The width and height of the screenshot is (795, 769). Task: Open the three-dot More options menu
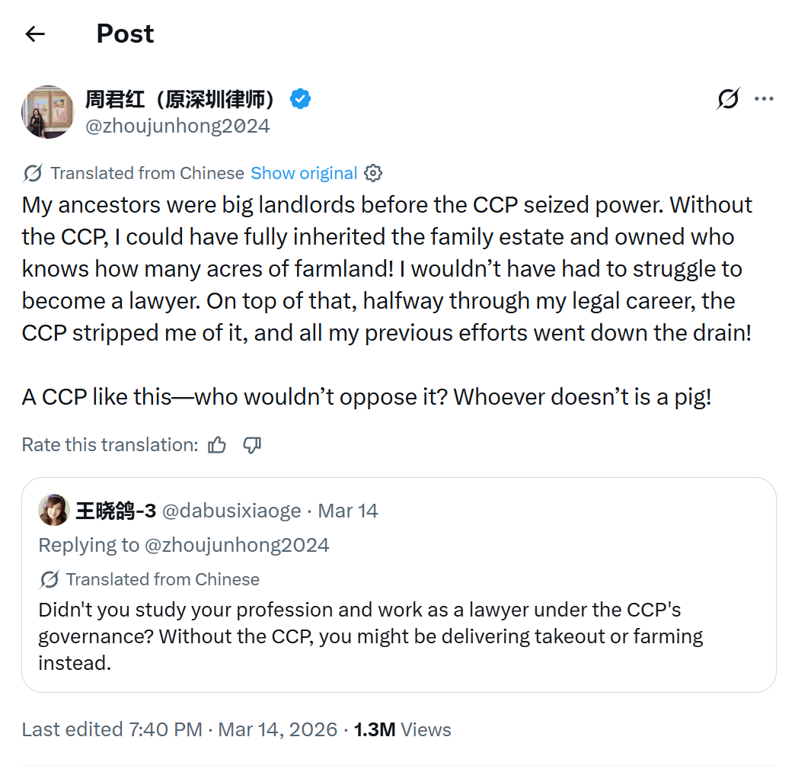point(764,99)
